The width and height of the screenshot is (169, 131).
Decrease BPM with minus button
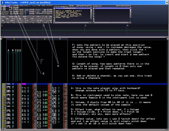click(x=33, y=10)
